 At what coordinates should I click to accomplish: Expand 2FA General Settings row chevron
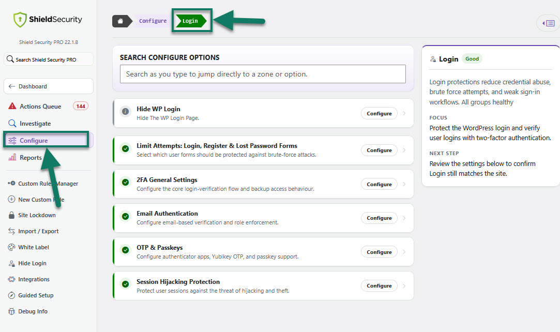pos(404,184)
